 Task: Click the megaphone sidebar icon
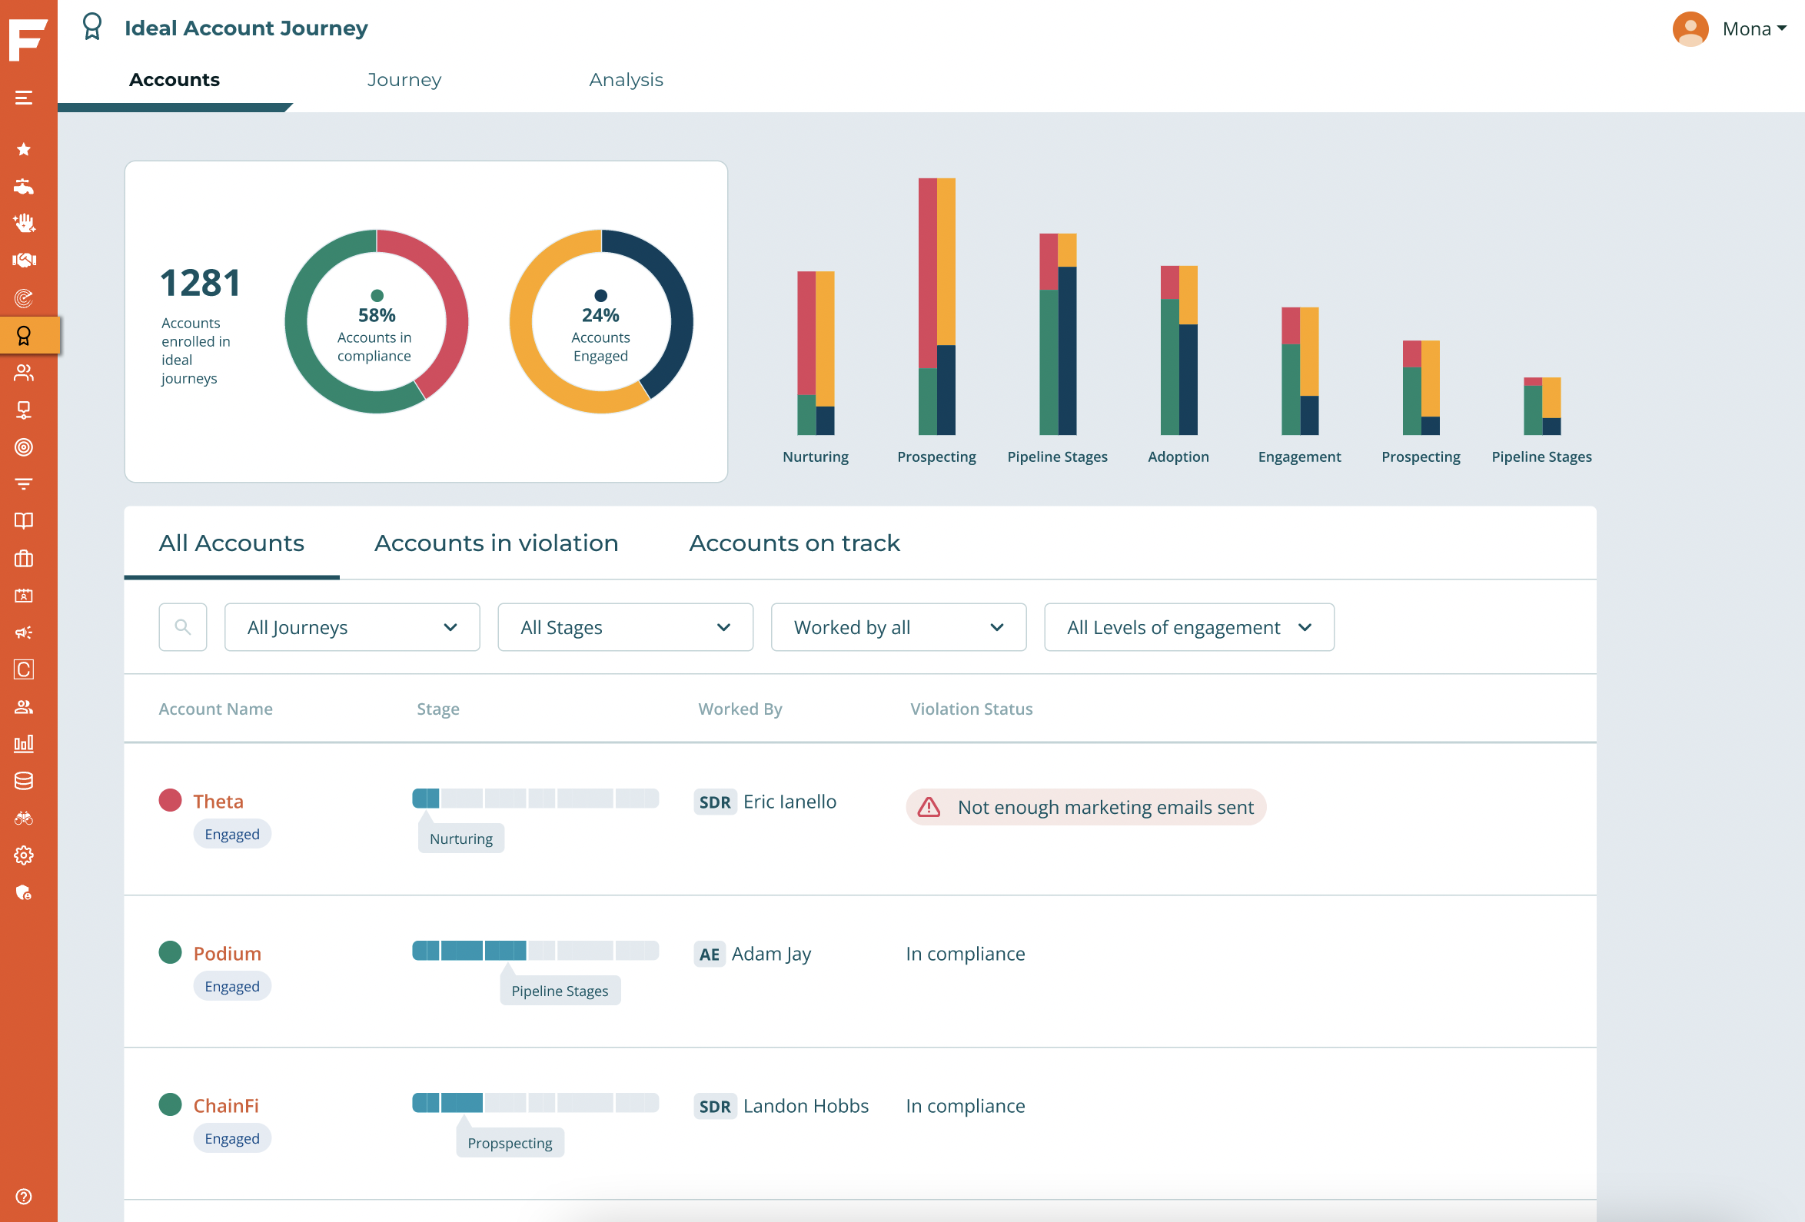tap(23, 633)
